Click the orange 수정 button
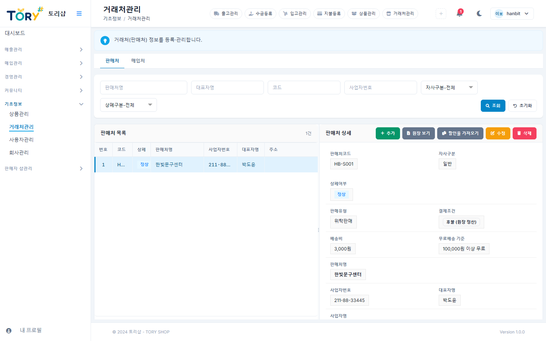Screen dimensions: 546x341 [x=498, y=133]
